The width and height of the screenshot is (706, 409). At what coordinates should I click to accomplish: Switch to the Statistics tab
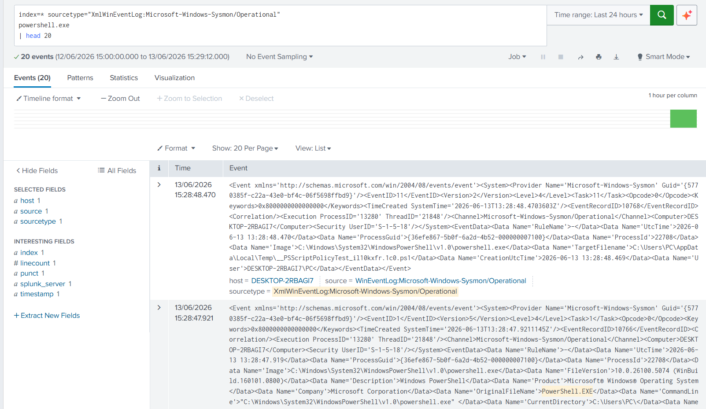(x=124, y=78)
